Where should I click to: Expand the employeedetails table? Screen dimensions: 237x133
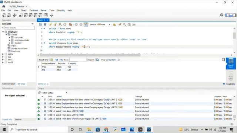[x=9, y=40]
